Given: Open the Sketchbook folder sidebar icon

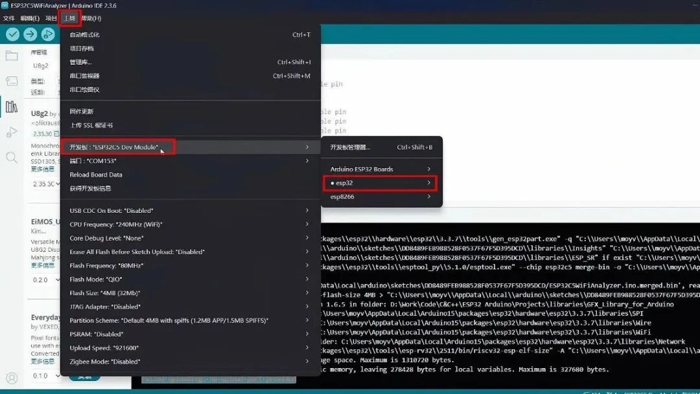Looking at the screenshot, I should coord(12,56).
